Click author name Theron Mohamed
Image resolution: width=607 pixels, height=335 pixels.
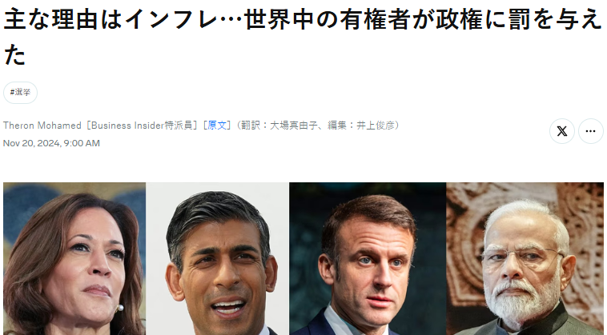[x=42, y=126]
